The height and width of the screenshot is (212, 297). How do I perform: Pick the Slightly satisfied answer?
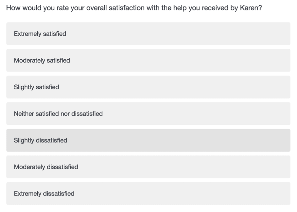(x=148, y=87)
